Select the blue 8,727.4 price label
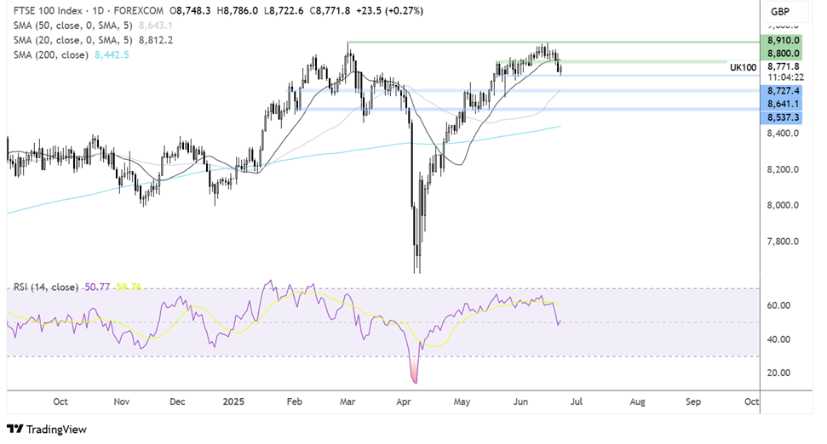This screenshot has height=444, width=827. (x=784, y=90)
